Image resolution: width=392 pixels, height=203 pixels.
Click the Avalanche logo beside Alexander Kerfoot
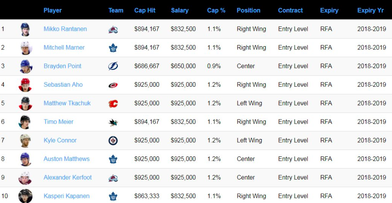click(113, 177)
